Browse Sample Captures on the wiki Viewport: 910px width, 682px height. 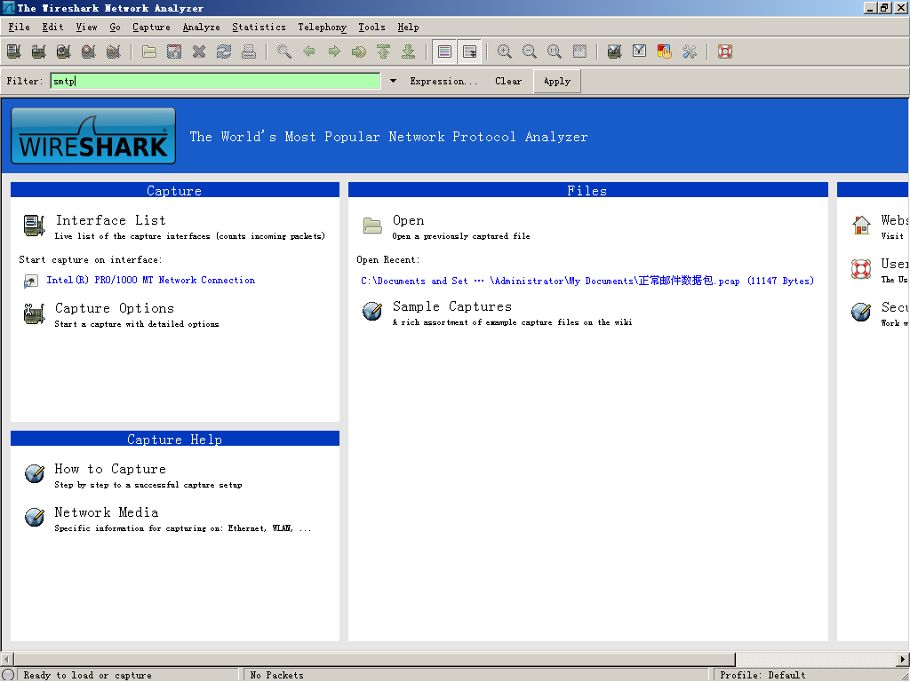point(452,306)
